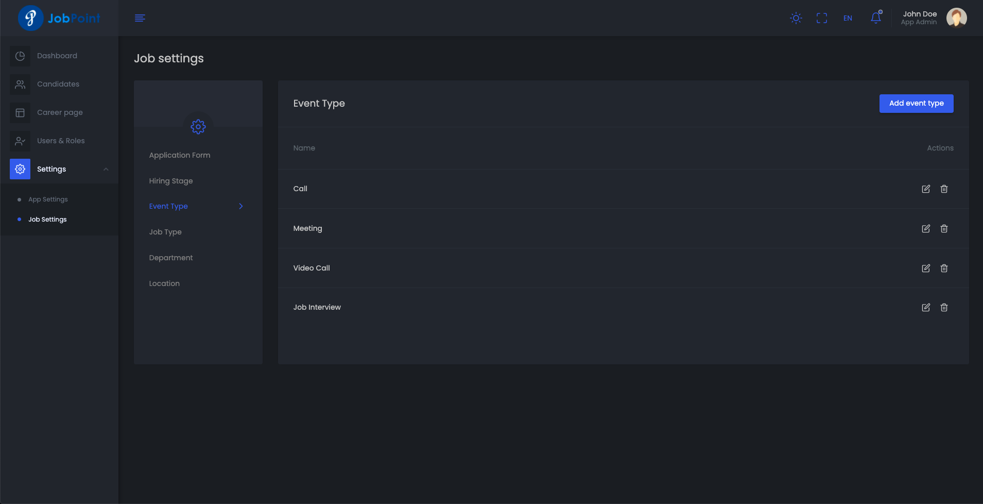Click the JobPoint logo

(x=59, y=18)
